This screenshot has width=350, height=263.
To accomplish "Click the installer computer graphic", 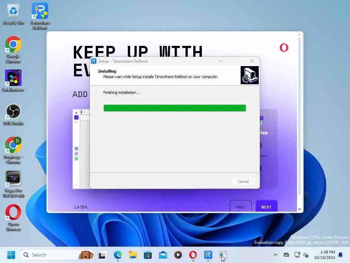I will point(250,75).
